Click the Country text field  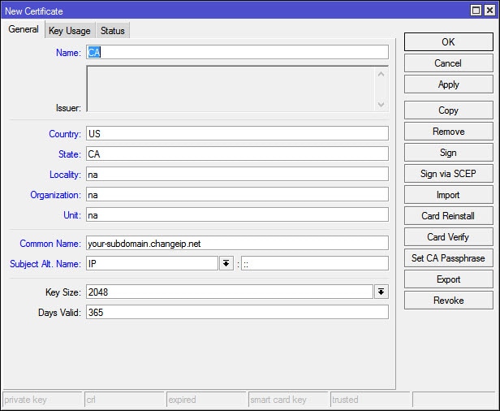(x=237, y=133)
